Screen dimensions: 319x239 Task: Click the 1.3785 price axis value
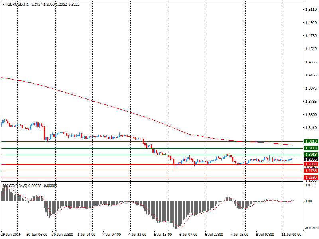(x=311, y=102)
